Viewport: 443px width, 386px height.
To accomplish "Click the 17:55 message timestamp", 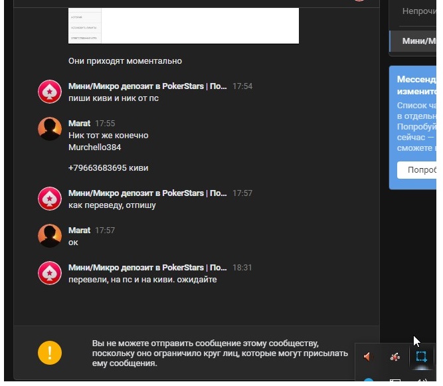I will [105, 124].
